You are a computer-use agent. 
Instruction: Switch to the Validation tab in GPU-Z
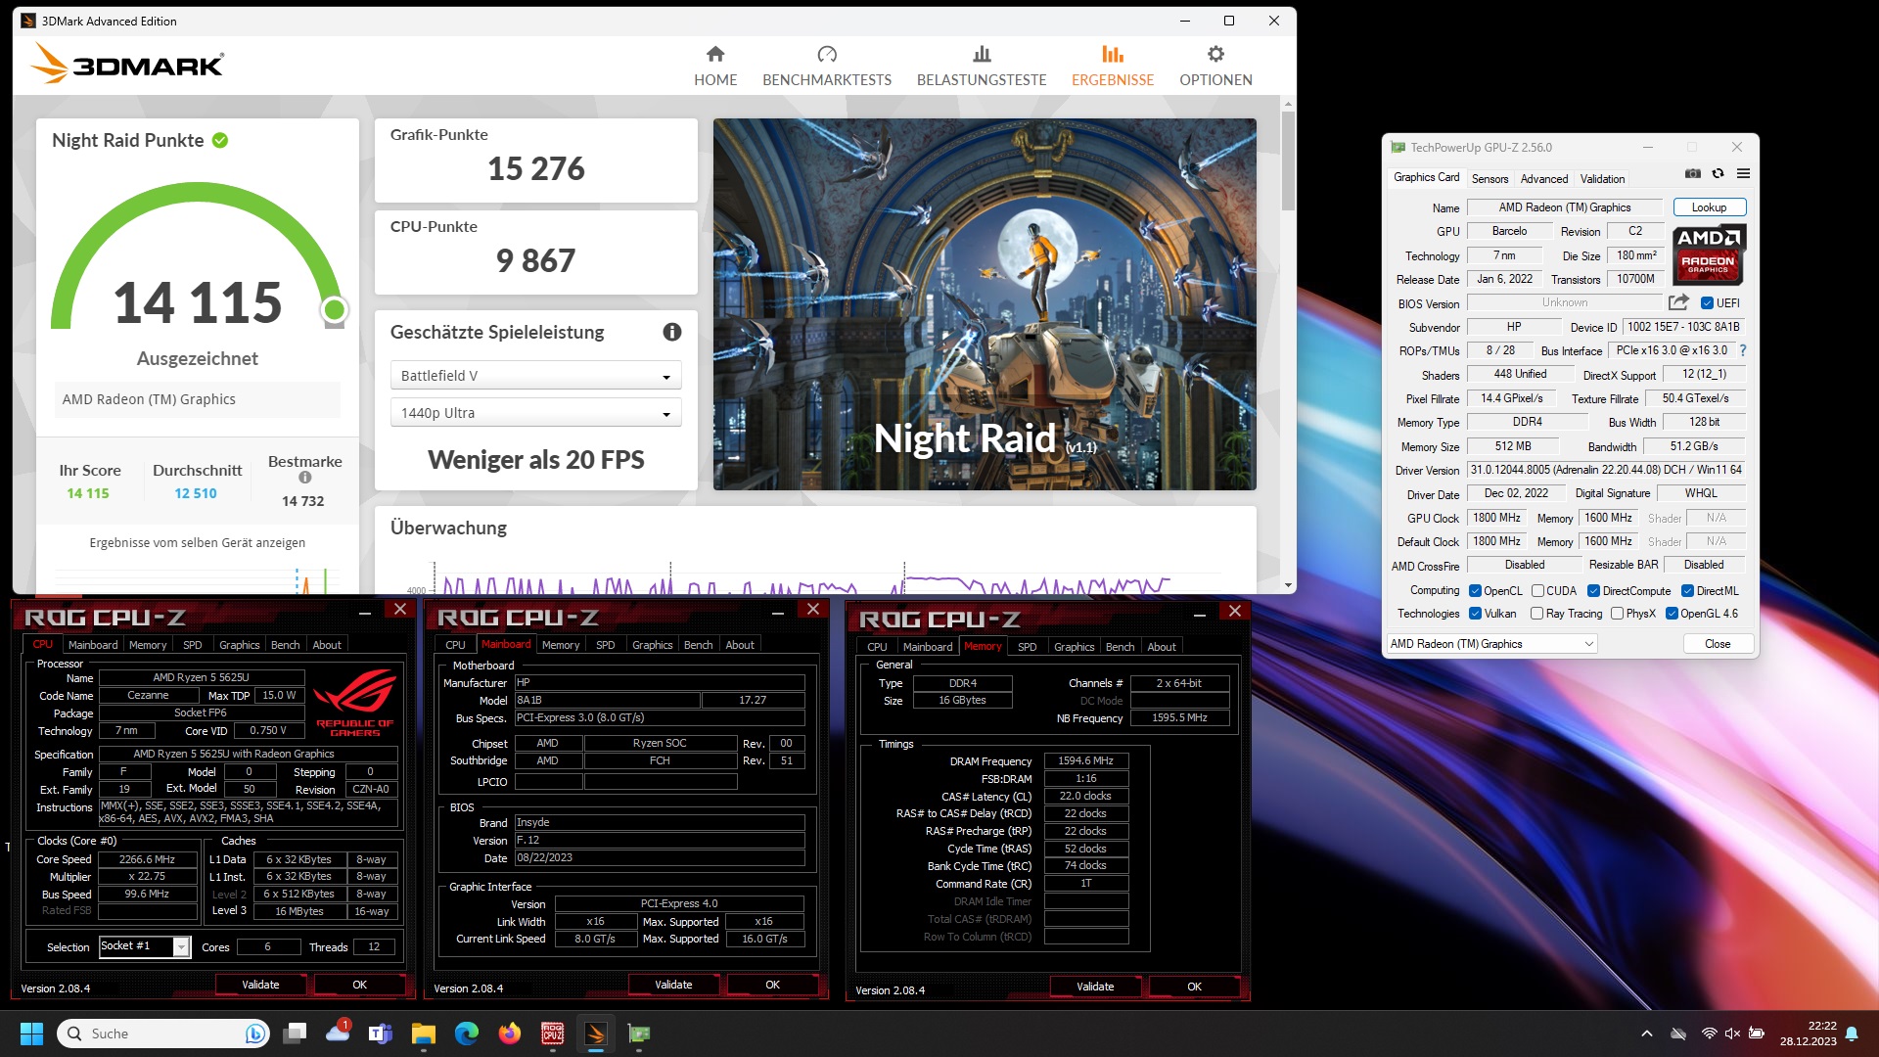click(1602, 179)
